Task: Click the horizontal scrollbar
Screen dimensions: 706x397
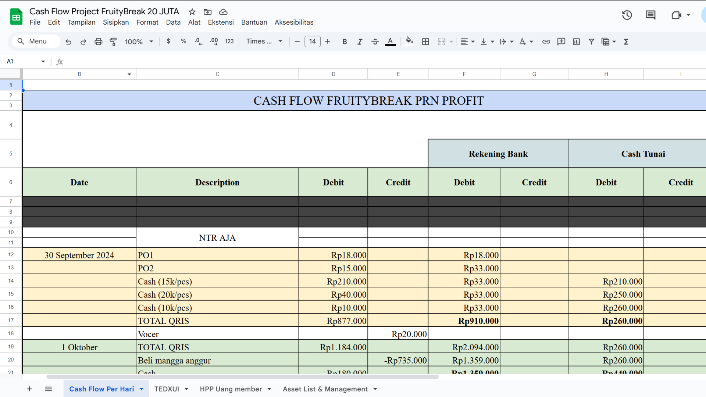Action: click(x=243, y=377)
